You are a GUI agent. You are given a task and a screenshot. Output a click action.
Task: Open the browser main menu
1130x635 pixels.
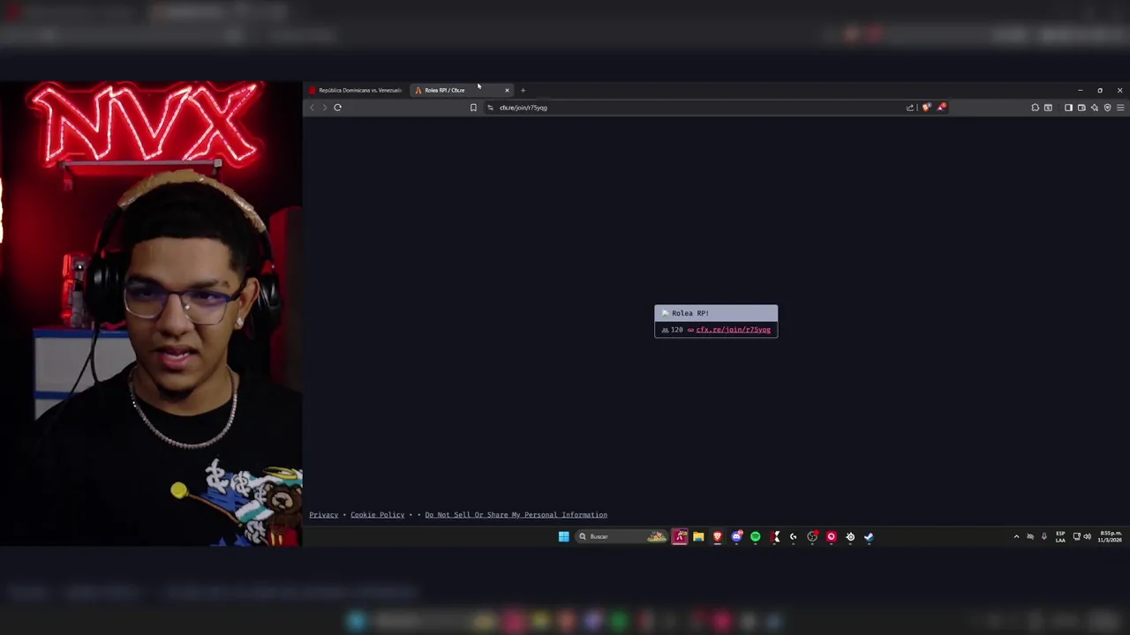pos(1120,108)
